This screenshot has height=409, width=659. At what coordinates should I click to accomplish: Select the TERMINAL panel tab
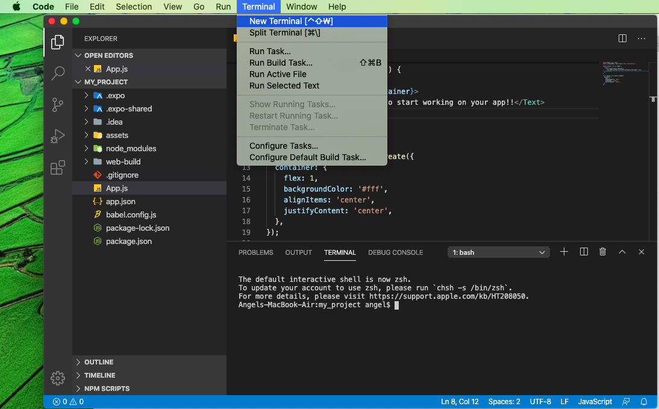[x=340, y=252]
